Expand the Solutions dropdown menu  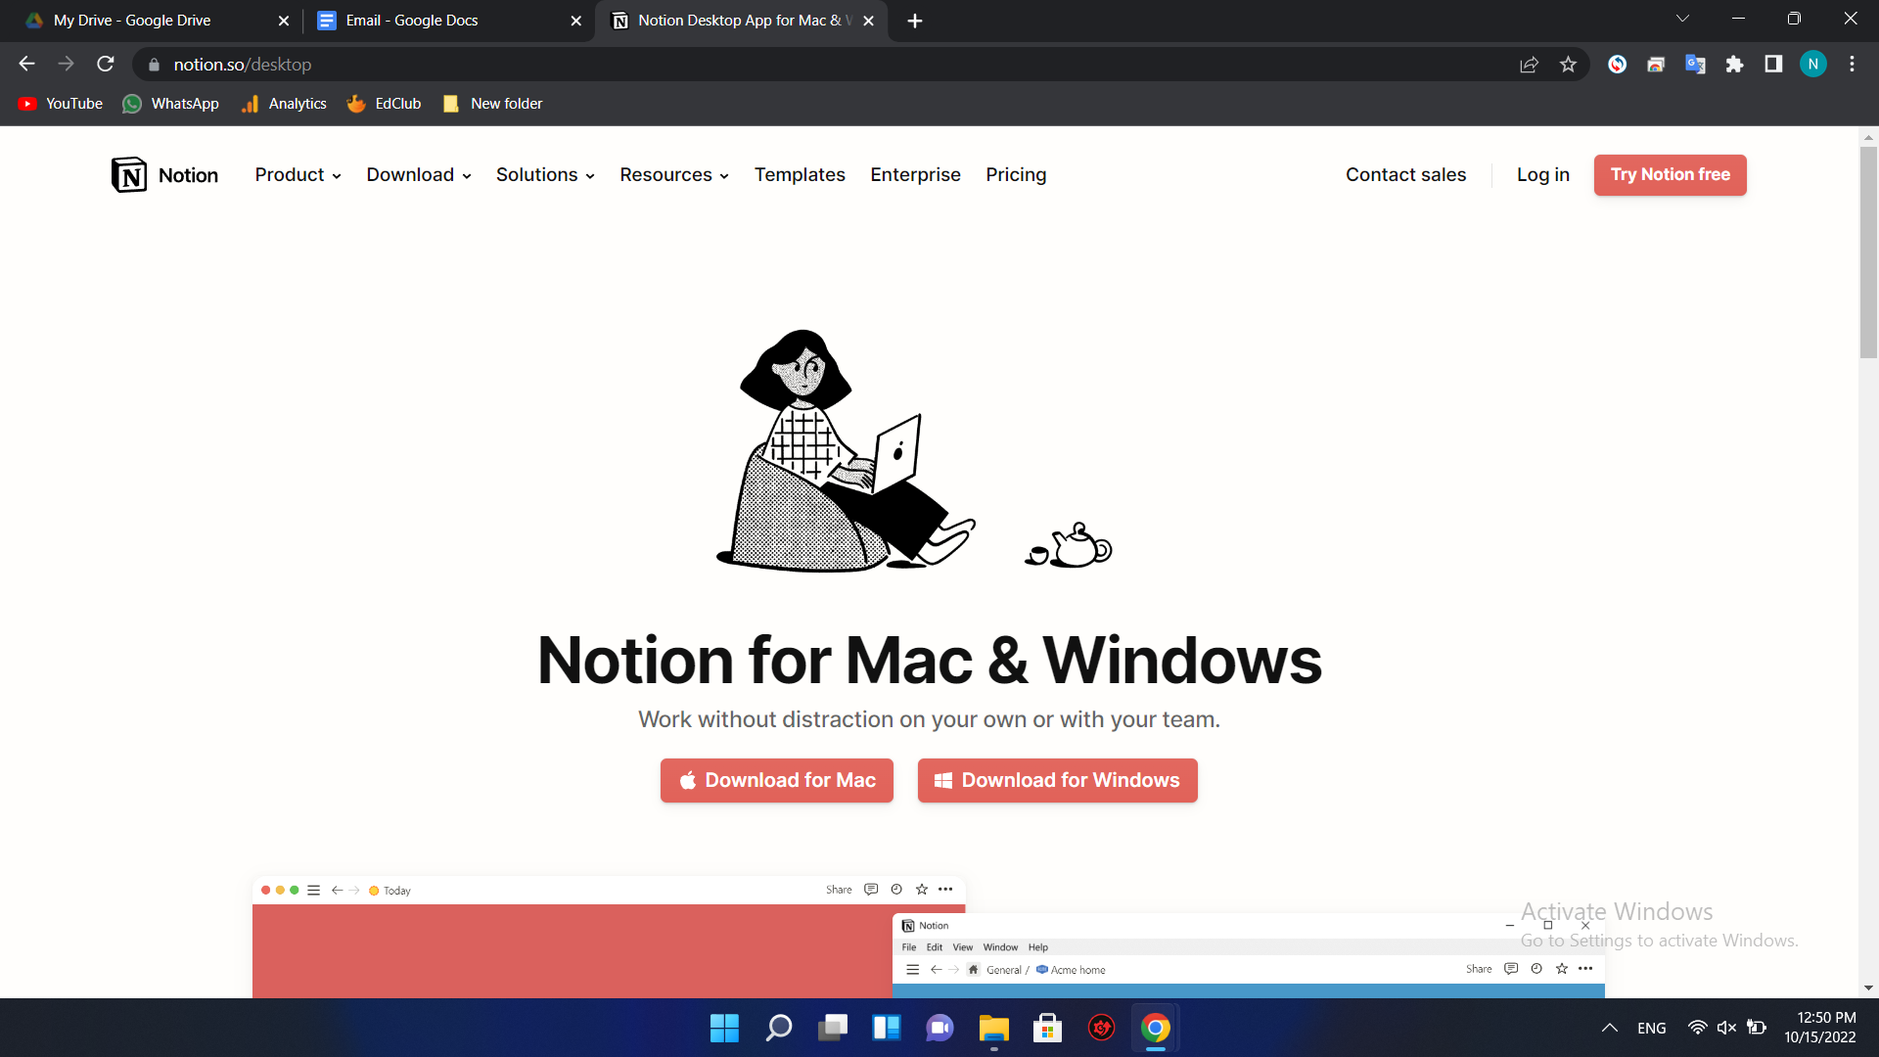(545, 175)
